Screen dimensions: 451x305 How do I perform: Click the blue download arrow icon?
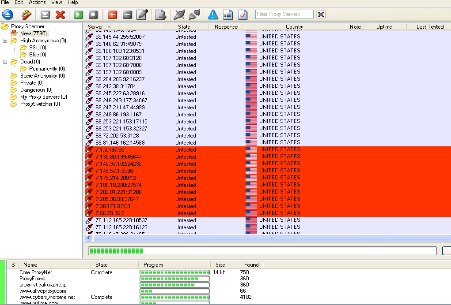click(x=7, y=15)
